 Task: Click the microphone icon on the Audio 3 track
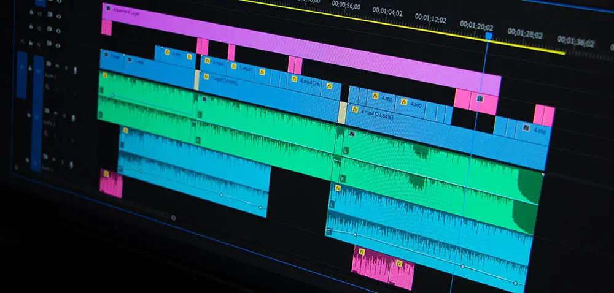(x=71, y=164)
